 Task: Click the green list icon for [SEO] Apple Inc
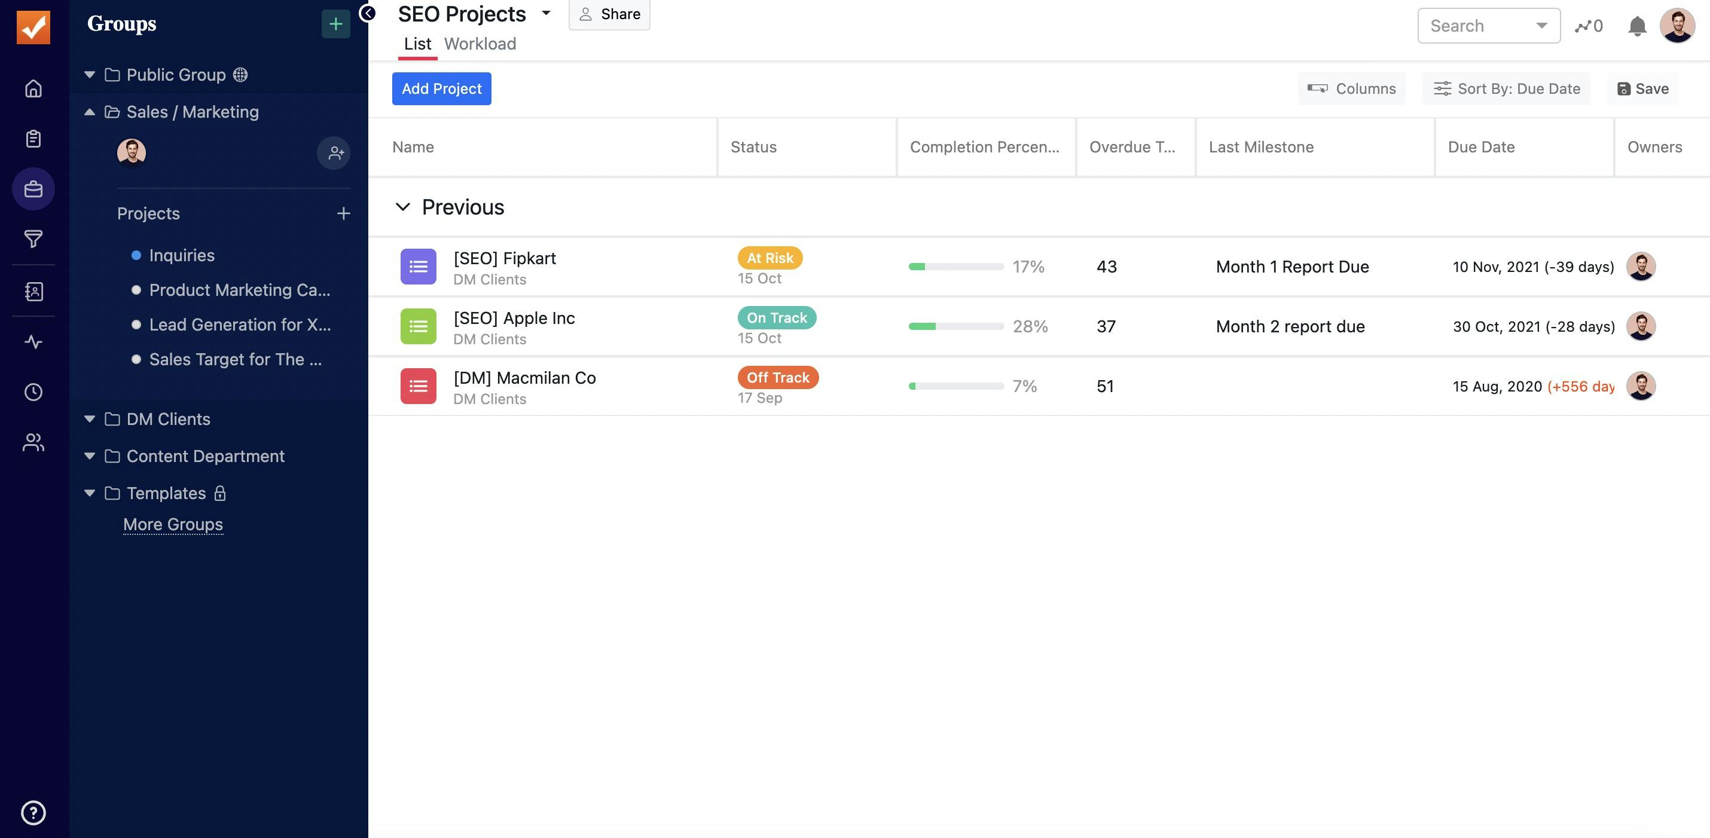[x=418, y=326]
